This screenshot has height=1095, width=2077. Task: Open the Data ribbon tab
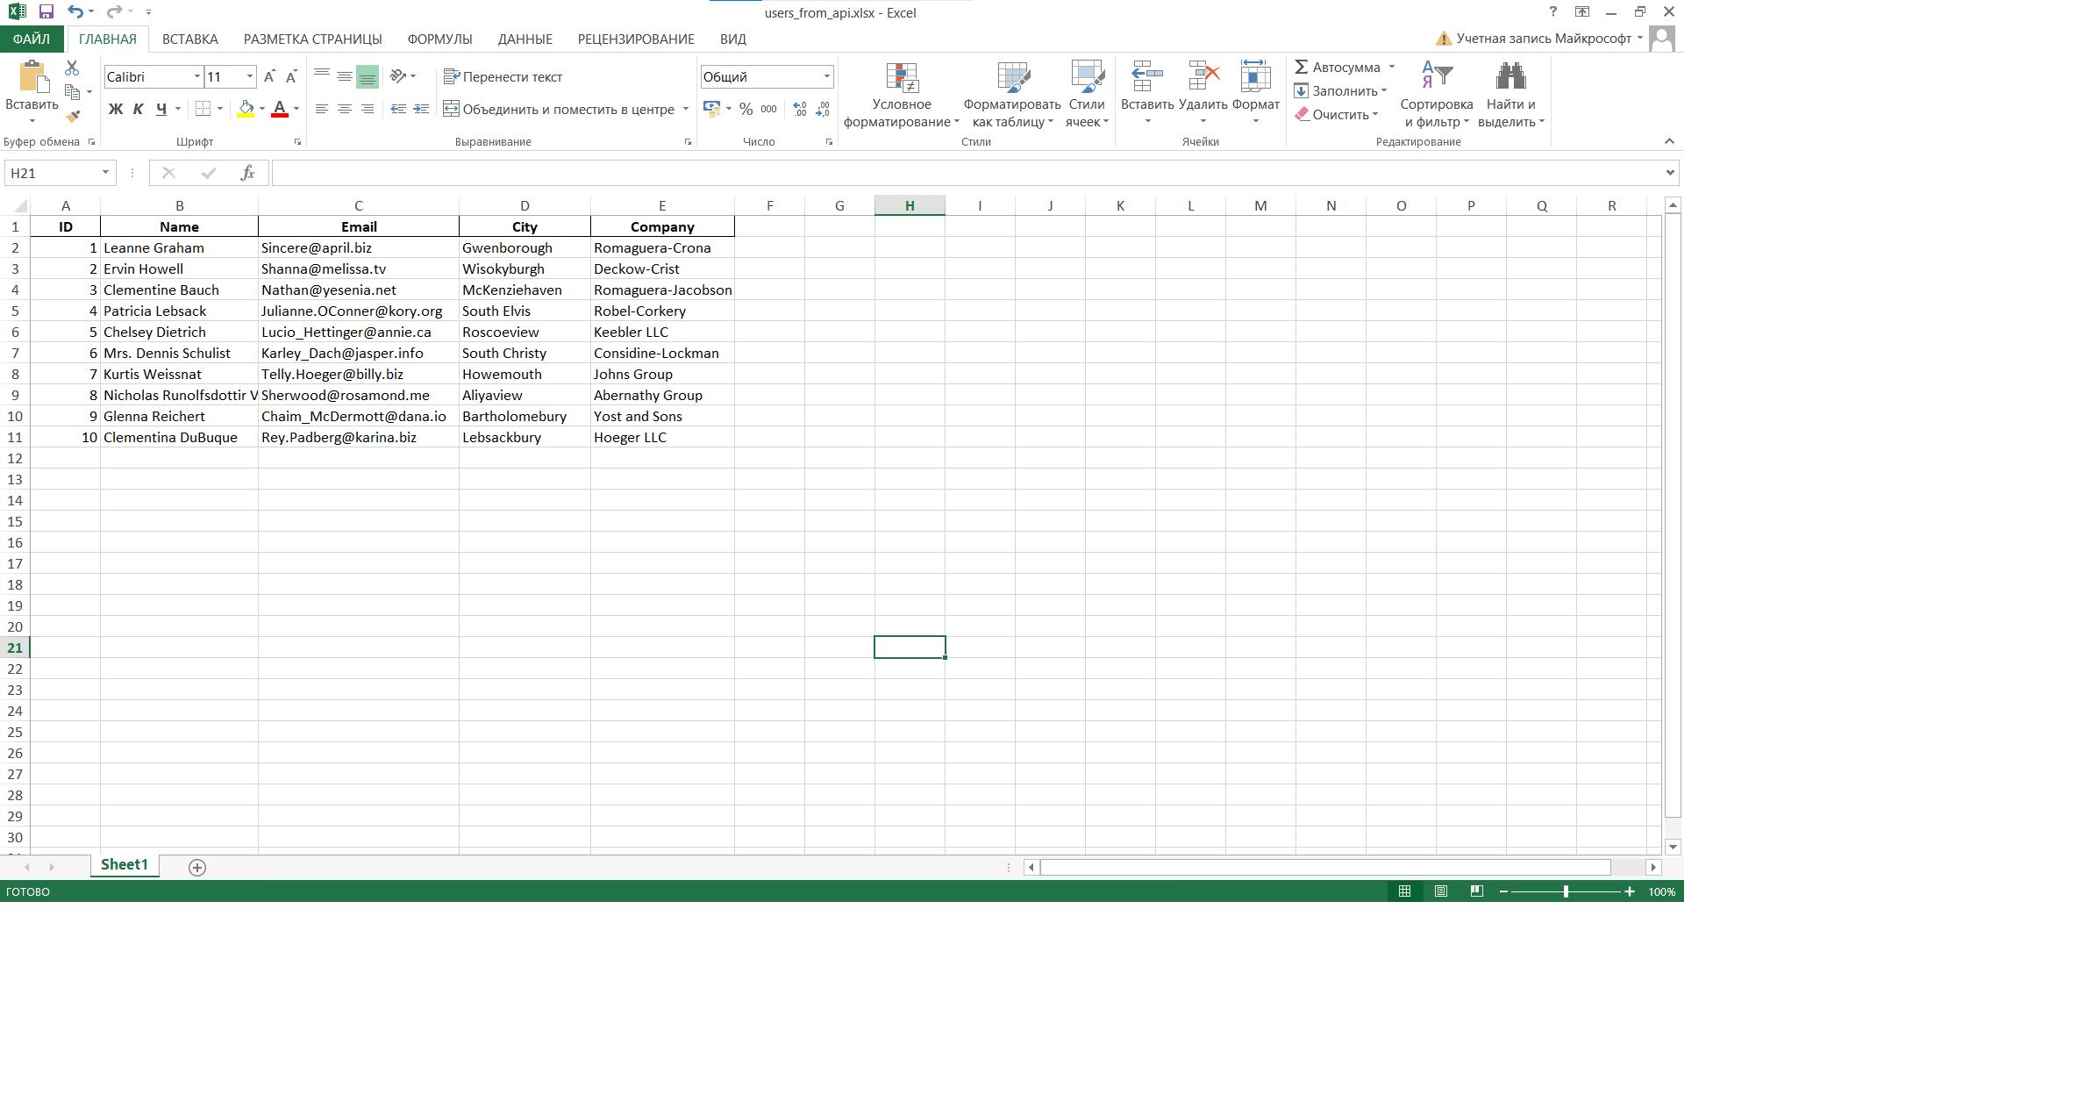[x=525, y=39]
